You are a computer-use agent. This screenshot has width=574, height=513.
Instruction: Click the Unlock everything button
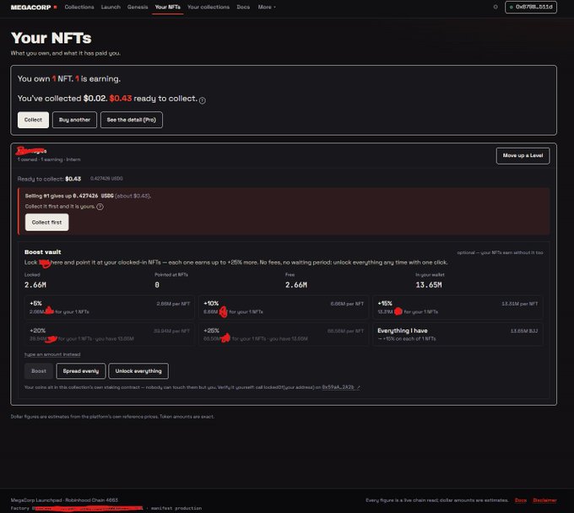click(138, 371)
